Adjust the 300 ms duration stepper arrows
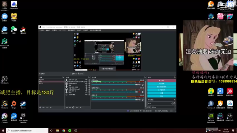Image resolution: width=237 pixels, height=133 pixels. (x=175, y=107)
